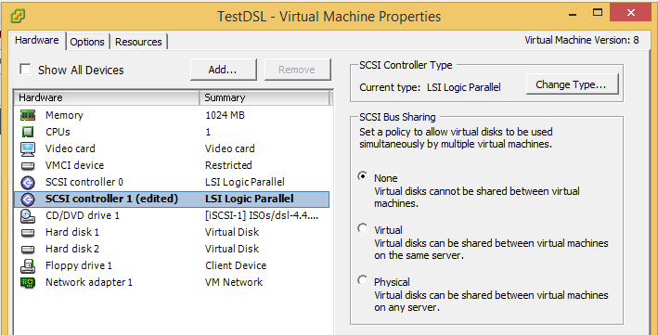This screenshot has height=335, width=658.
Task: Select the VMCI device row
Action: (x=172, y=165)
